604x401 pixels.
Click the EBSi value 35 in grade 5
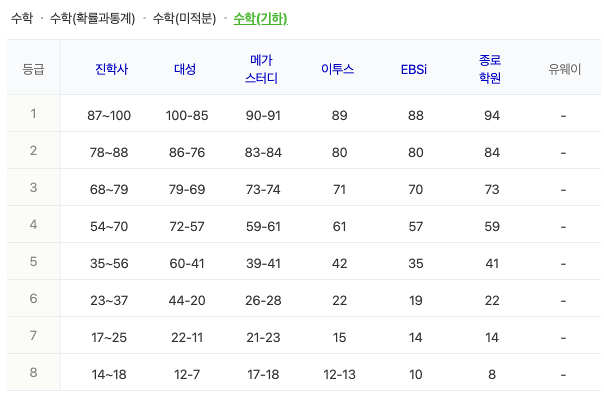(414, 263)
